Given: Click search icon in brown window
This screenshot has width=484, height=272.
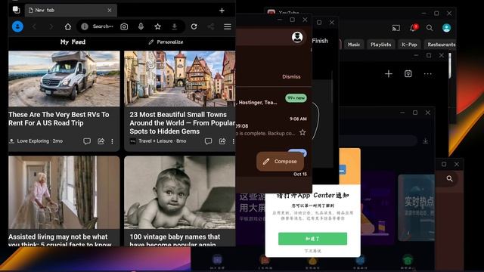Looking at the screenshot, I should (x=449, y=178).
